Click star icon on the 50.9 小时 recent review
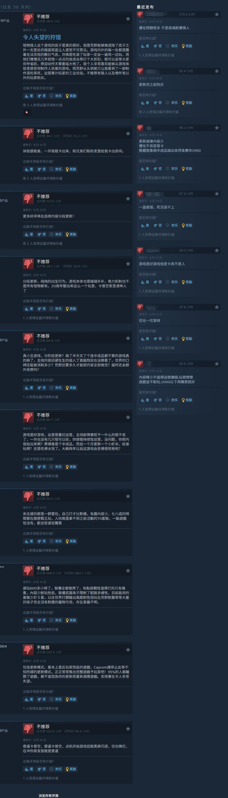The image size is (228, 798). pos(217,364)
